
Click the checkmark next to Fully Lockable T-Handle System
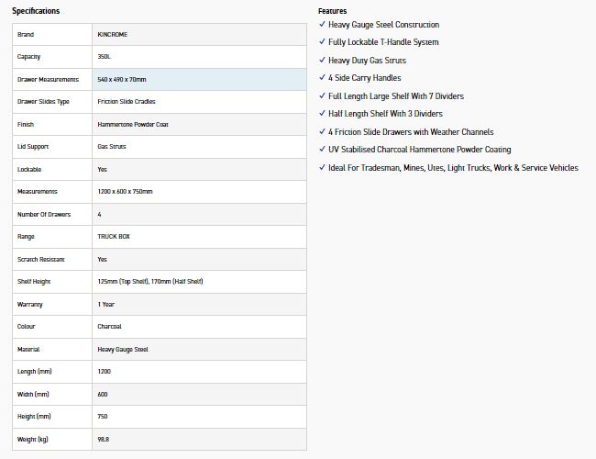pos(322,42)
